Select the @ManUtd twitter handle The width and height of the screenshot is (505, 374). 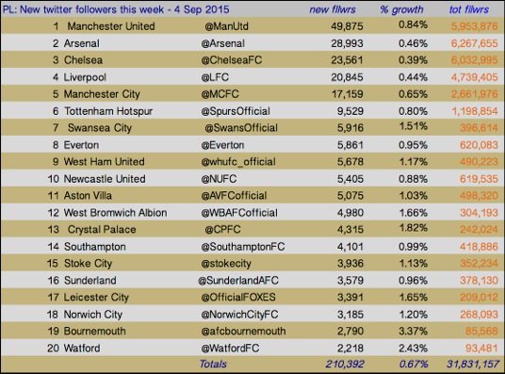tap(226, 26)
